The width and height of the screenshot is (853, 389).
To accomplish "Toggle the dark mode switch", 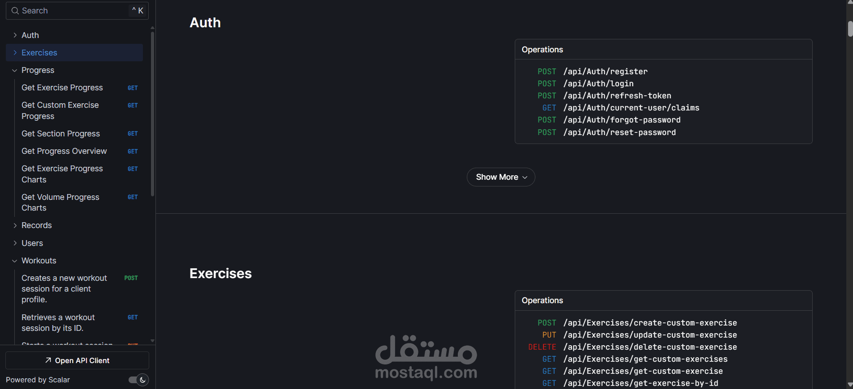I will pos(138,380).
